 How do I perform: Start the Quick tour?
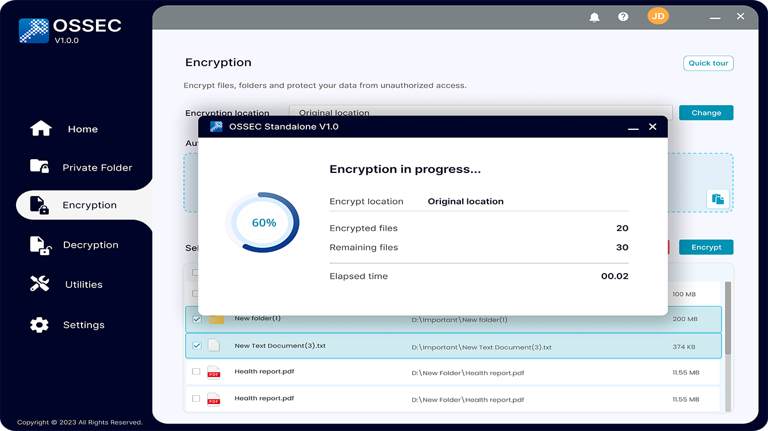coord(708,63)
